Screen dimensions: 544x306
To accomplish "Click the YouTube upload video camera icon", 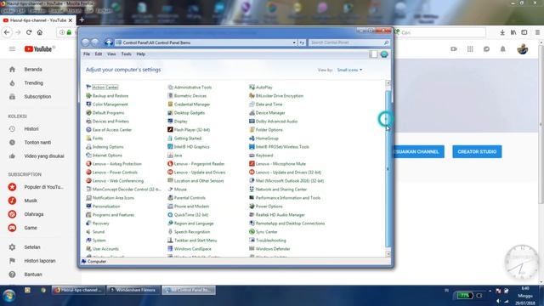I will pyautogui.click(x=454, y=49).
